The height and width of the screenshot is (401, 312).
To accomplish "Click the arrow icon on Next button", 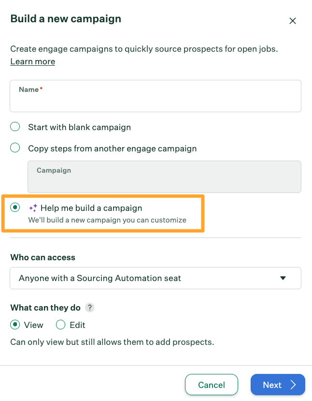I will coord(293,385).
